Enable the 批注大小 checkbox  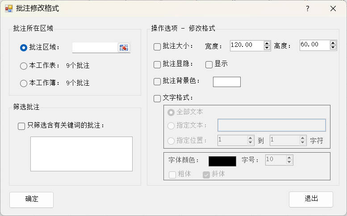point(157,46)
